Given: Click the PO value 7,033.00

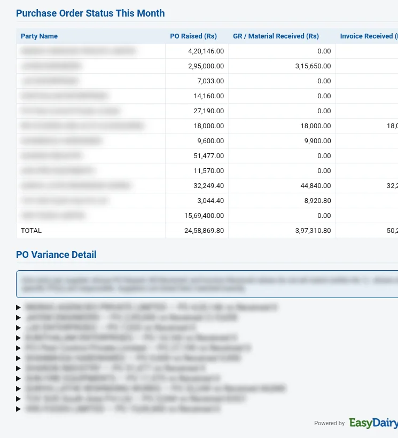Looking at the screenshot, I should (x=210, y=81).
